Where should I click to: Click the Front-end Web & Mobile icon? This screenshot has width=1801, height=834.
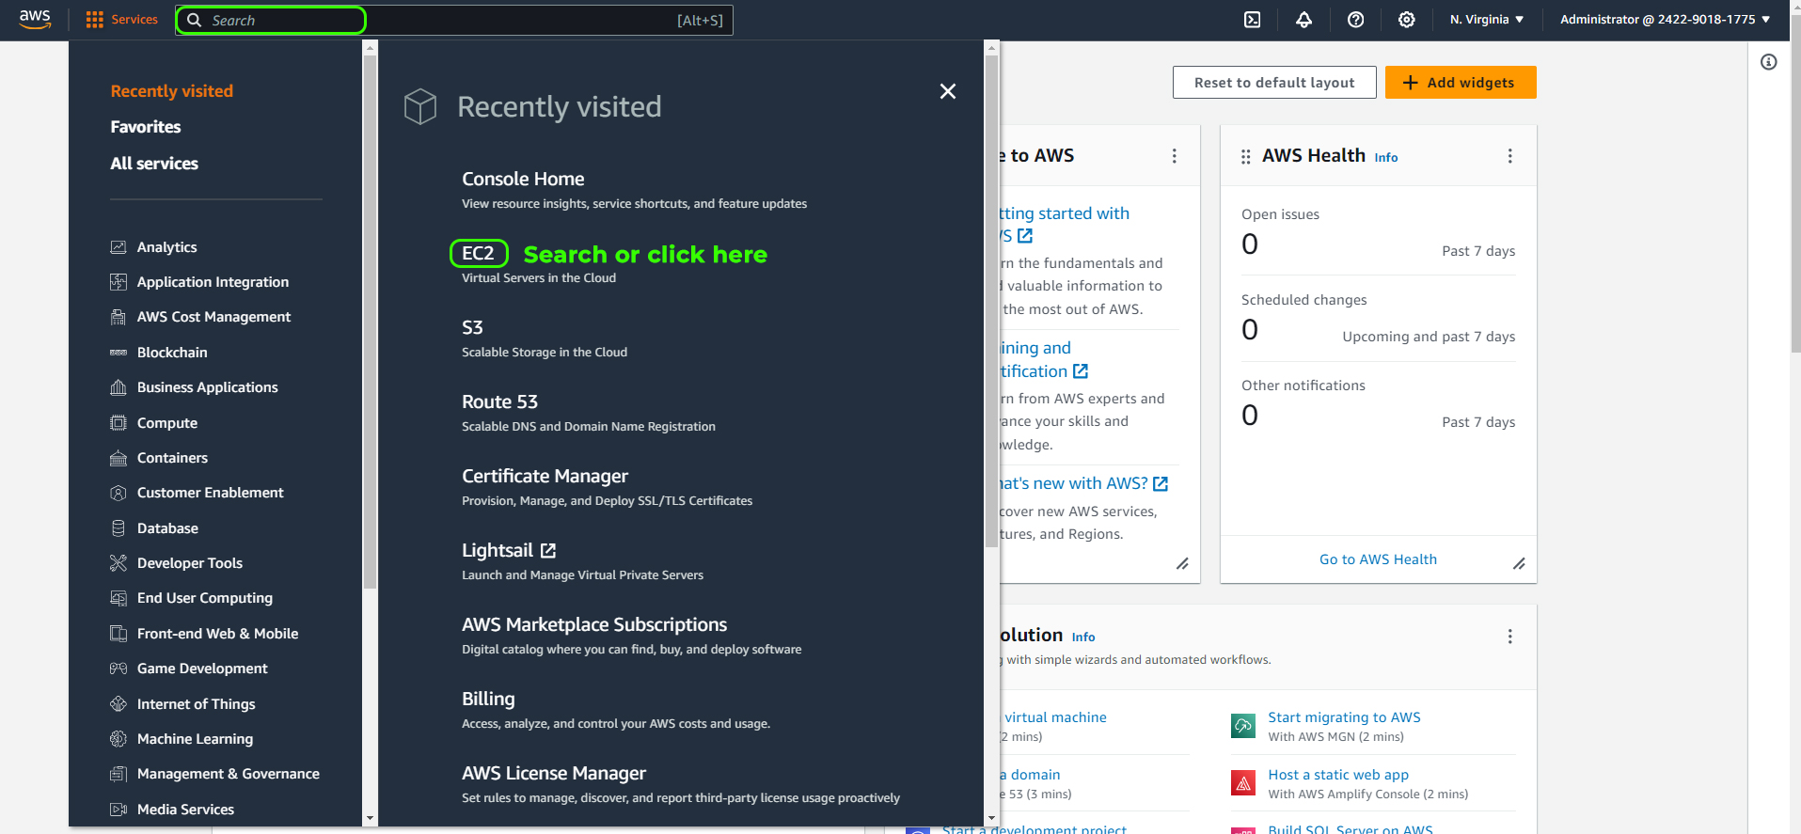(x=118, y=634)
